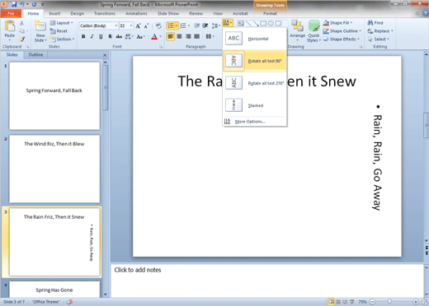This screenshot has height=306, width=429.
Task: Select slide 2 thumbnail The Wind Riz
Action: 54,169
